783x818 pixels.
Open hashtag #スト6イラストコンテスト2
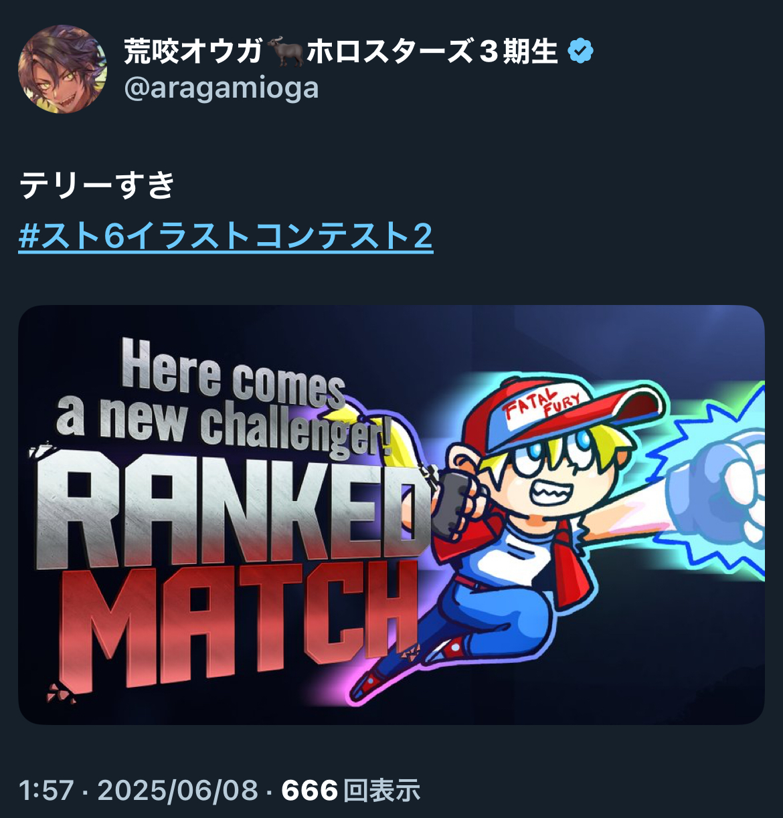pyautogui.click(x=226, y=235)
